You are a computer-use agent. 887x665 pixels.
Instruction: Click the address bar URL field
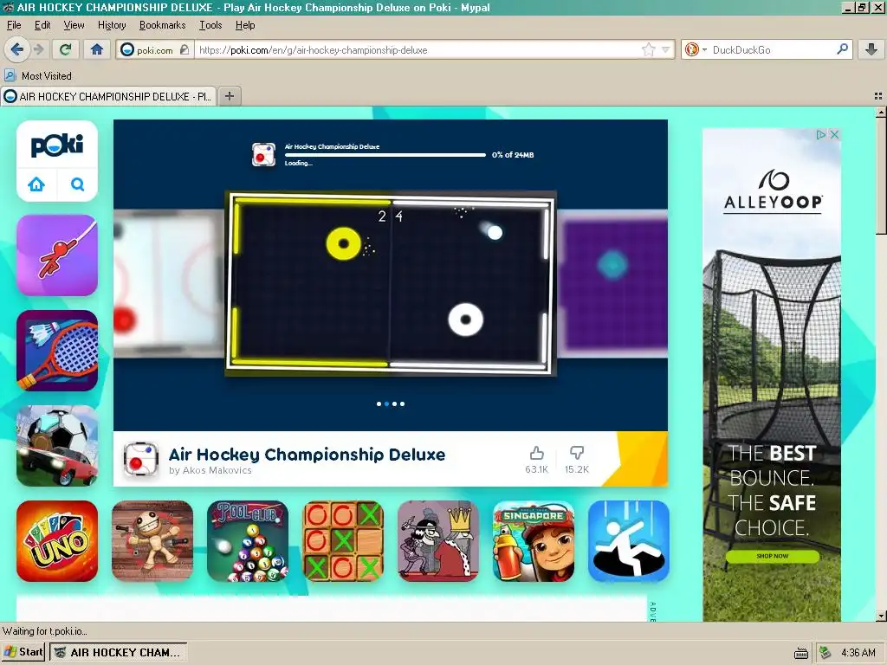[420, 49]
